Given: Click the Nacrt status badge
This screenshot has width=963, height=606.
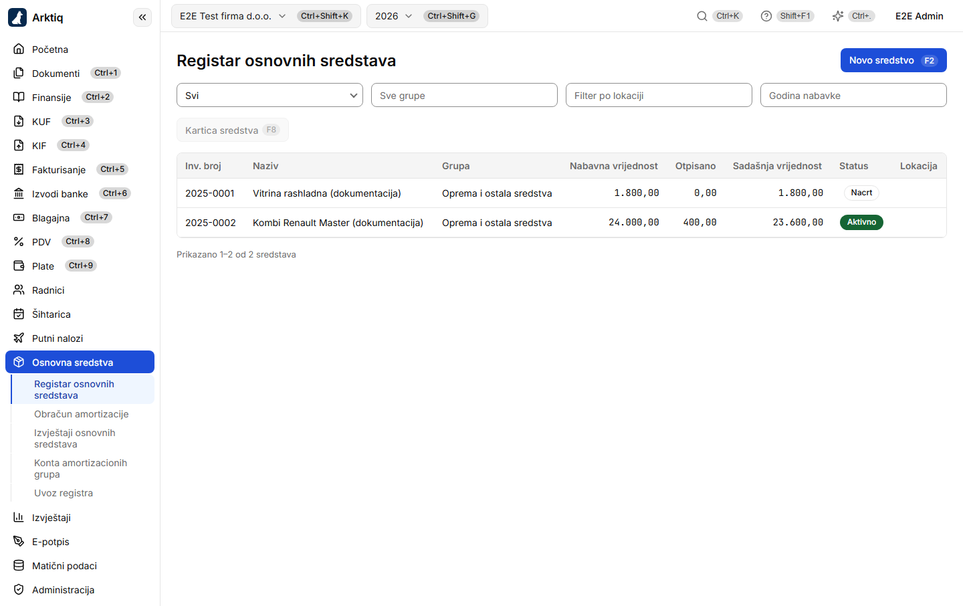Looking at the screenshot, I should pyautogui.click(x=861, y=193).
